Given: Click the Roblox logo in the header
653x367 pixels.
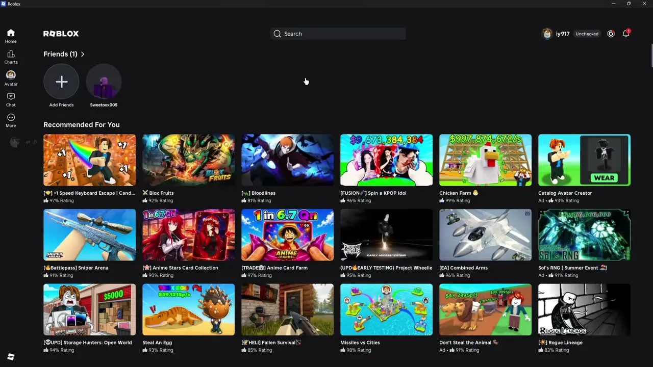Looking at the screenshot, I should (x=61, y=34).
